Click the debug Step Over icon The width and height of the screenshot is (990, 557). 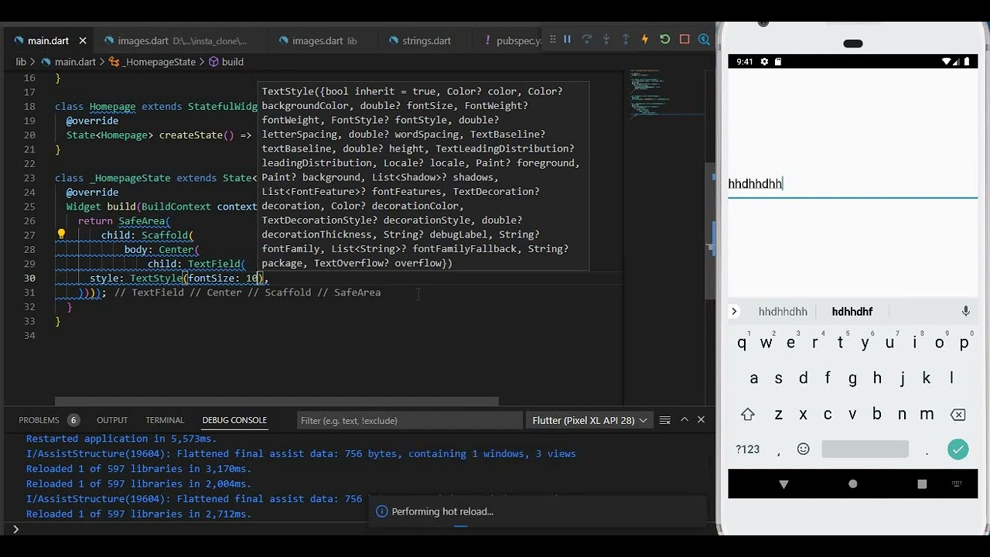pyautogui.click(x=586, y=39)
